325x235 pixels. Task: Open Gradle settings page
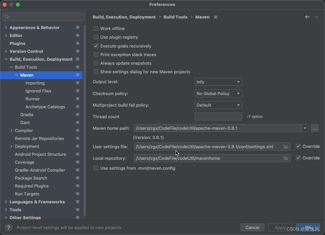tap(27, 115)
